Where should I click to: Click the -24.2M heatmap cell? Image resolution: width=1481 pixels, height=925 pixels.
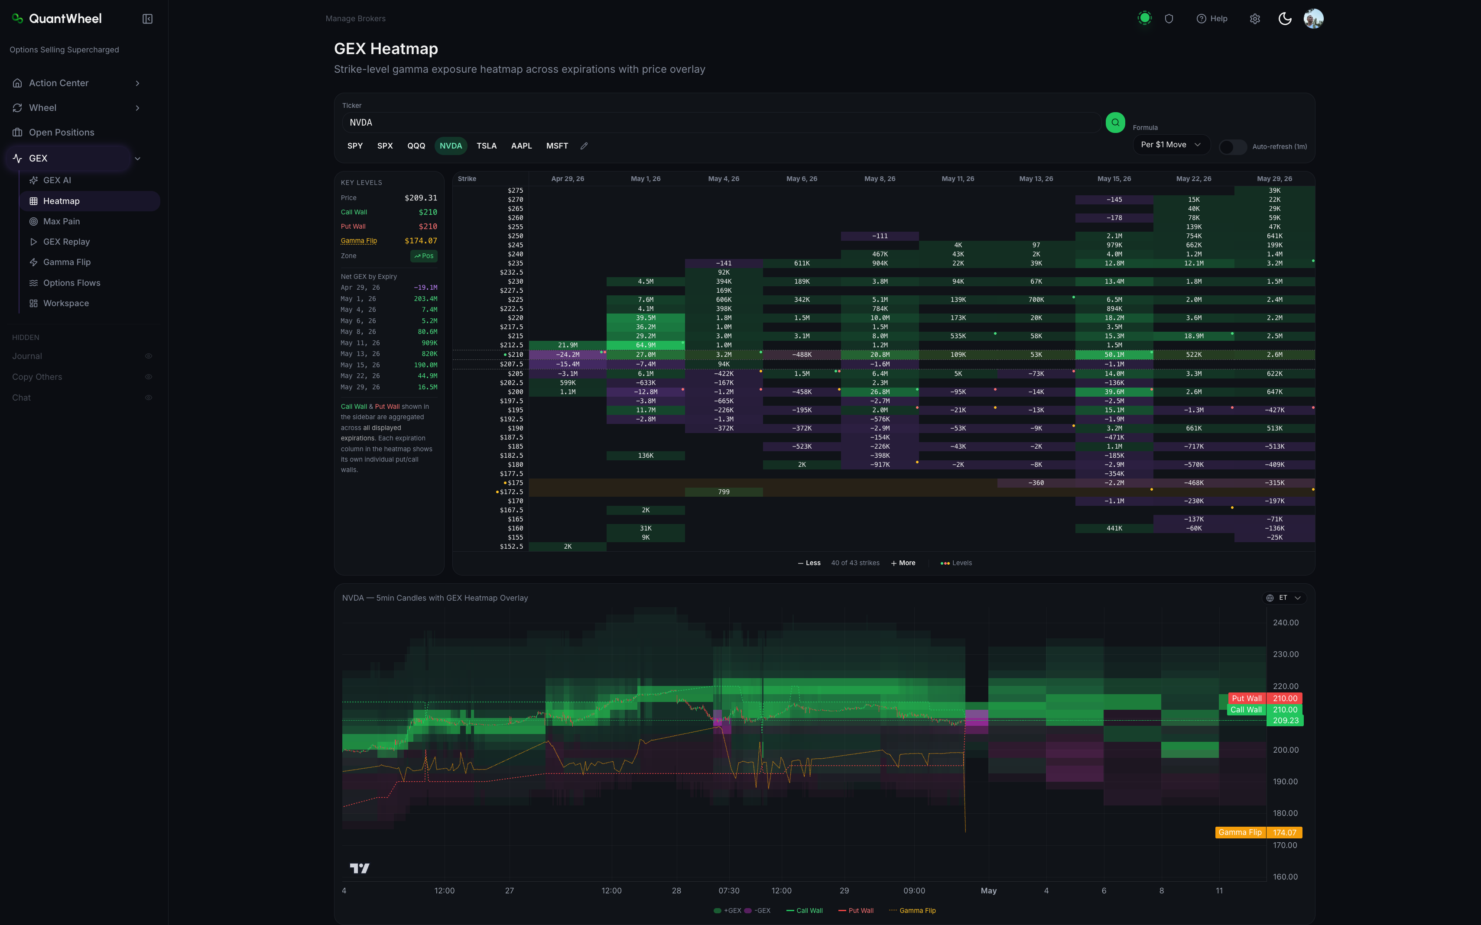(x=567, y=355)
